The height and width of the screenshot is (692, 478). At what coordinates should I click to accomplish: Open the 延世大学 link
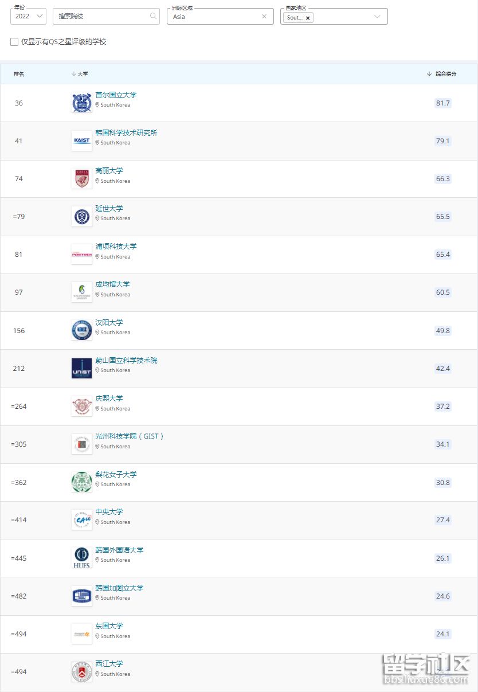point(109,209)
